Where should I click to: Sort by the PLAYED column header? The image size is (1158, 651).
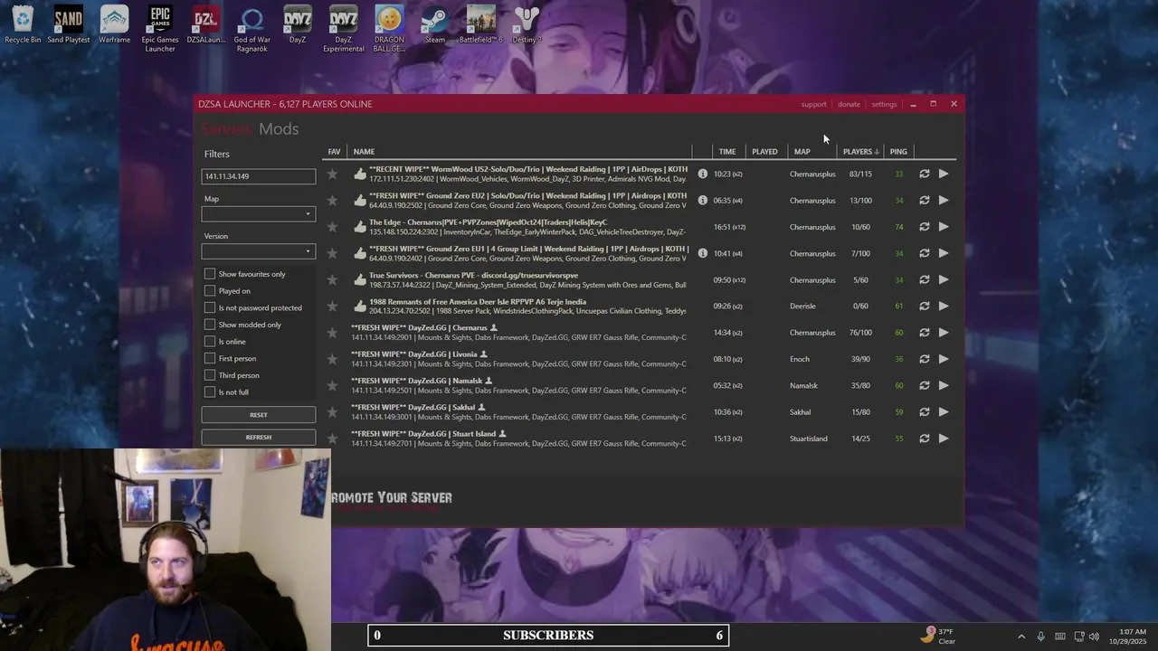point(764,152)
